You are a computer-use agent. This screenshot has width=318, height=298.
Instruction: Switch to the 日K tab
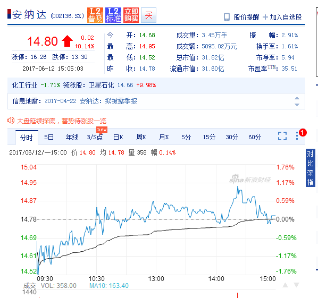118,138
